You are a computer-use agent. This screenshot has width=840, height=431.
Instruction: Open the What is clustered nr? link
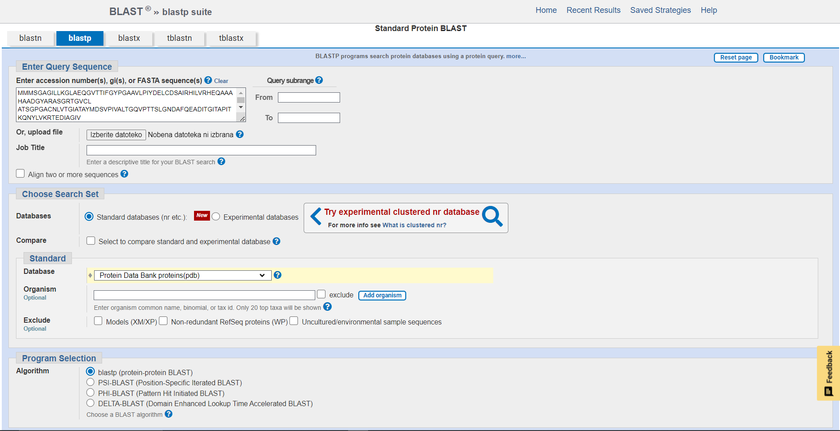pos(414,225)
